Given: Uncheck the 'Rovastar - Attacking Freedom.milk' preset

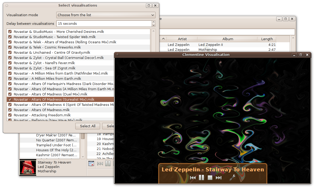Looking at the screenshot, I should point(10,115).
